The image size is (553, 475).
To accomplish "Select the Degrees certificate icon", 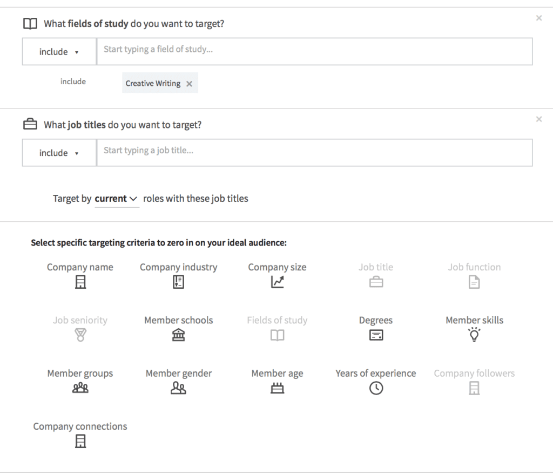I will click(376, 335).
